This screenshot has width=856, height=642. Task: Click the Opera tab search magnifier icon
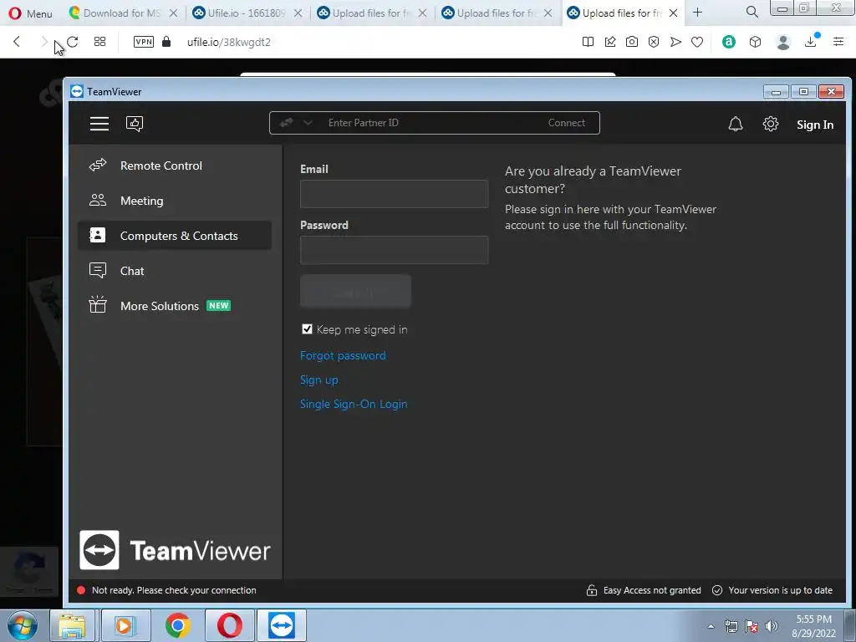(x=752, y=12)
